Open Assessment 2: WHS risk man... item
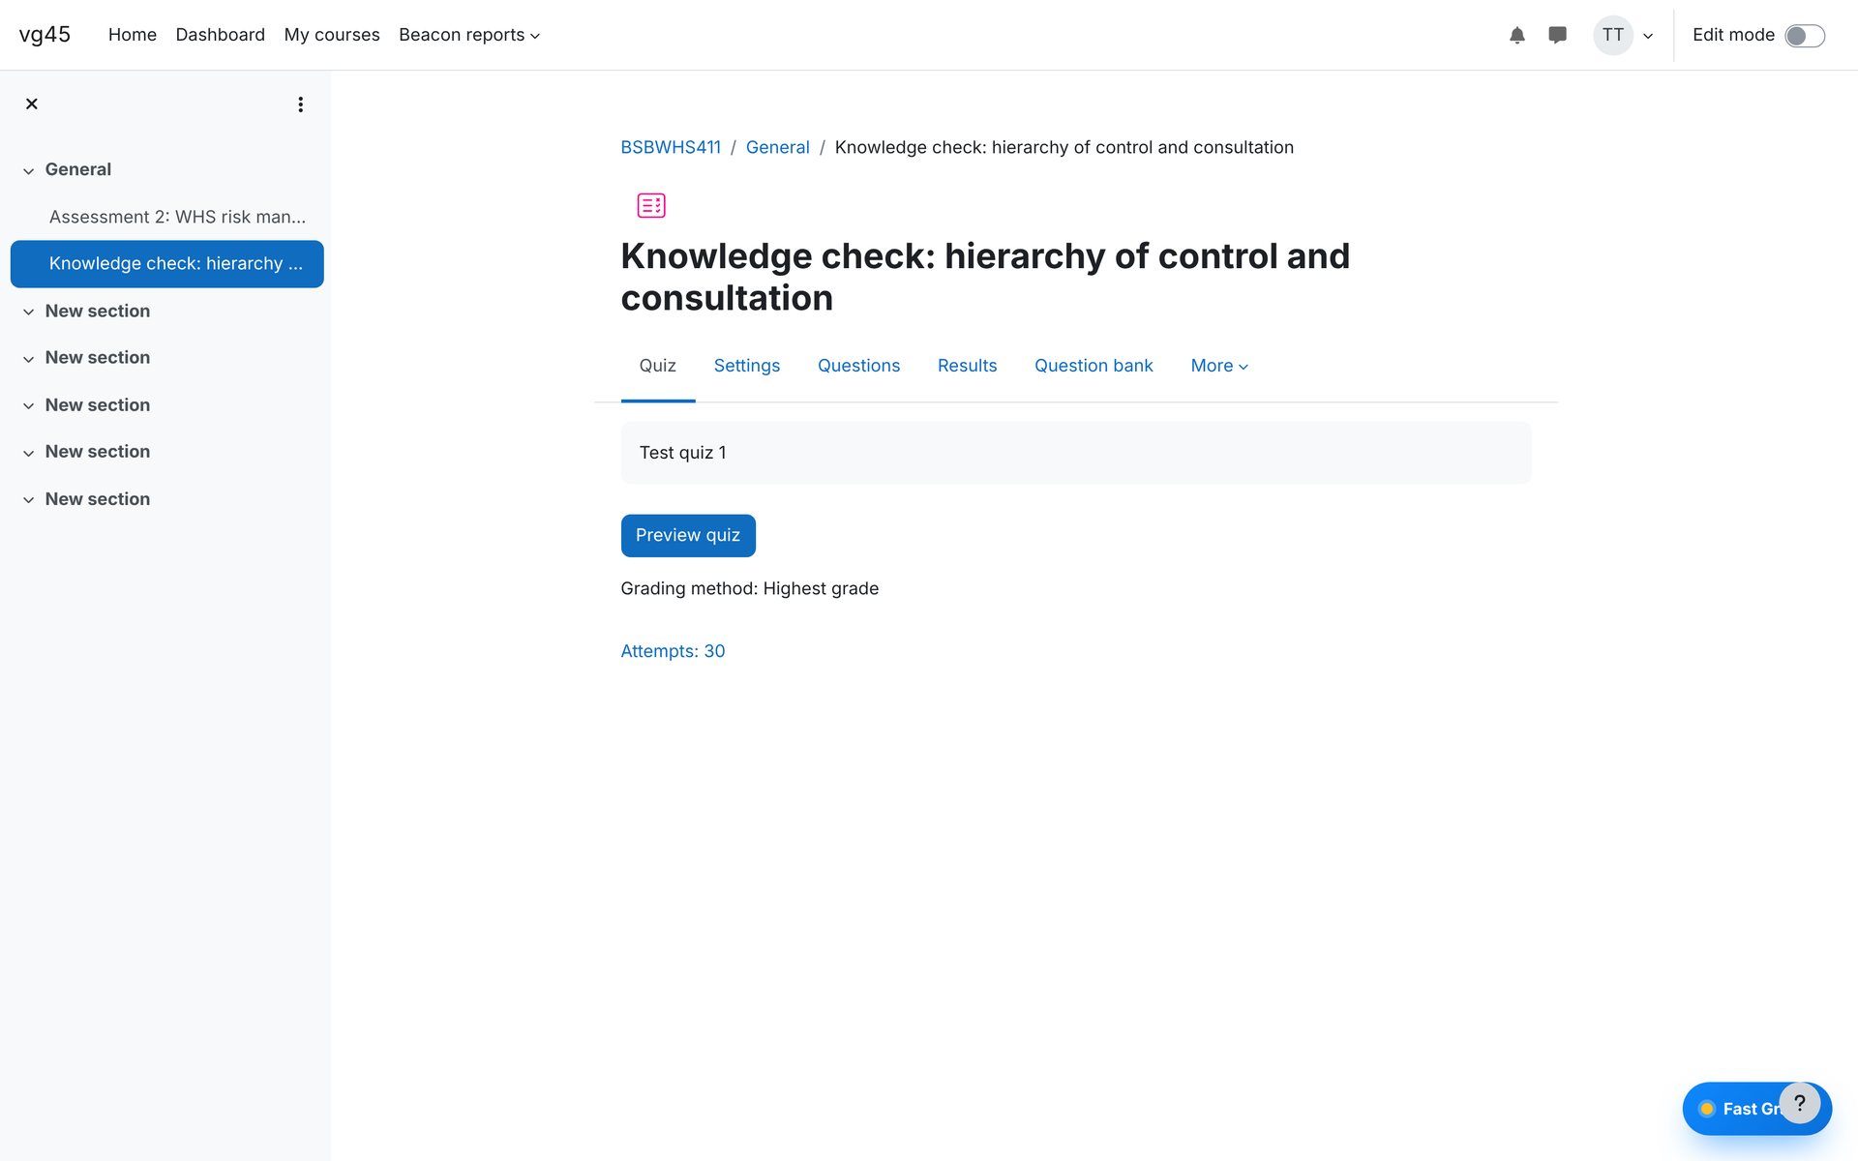The image size is (1858, 1161). pos(177,217)
